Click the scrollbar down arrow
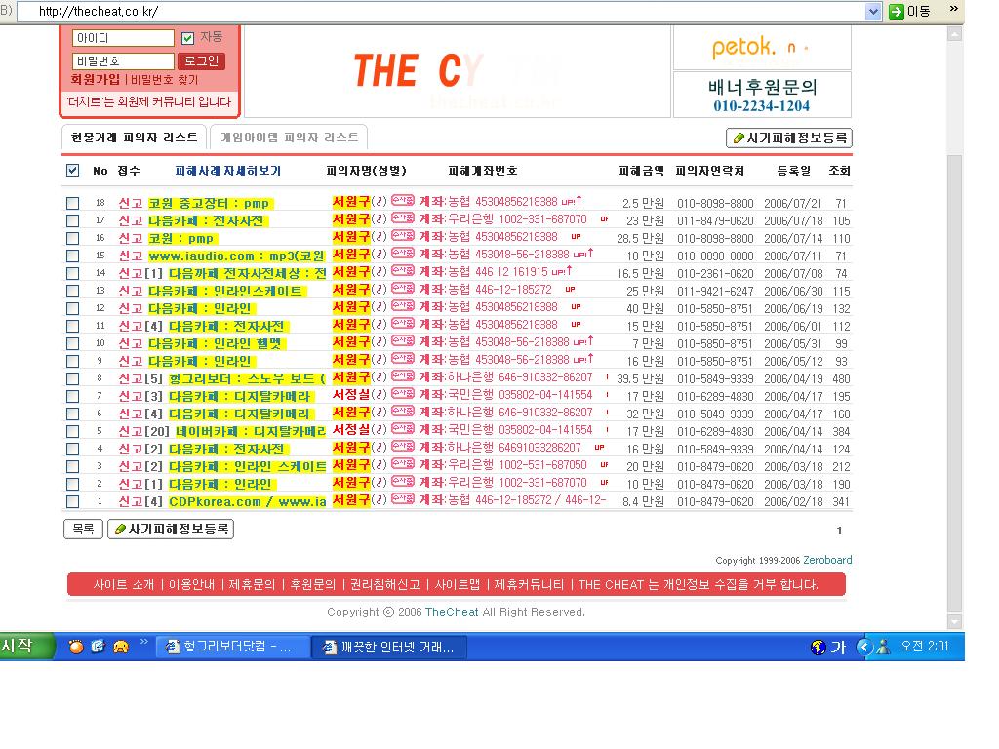 pos(954,621)
